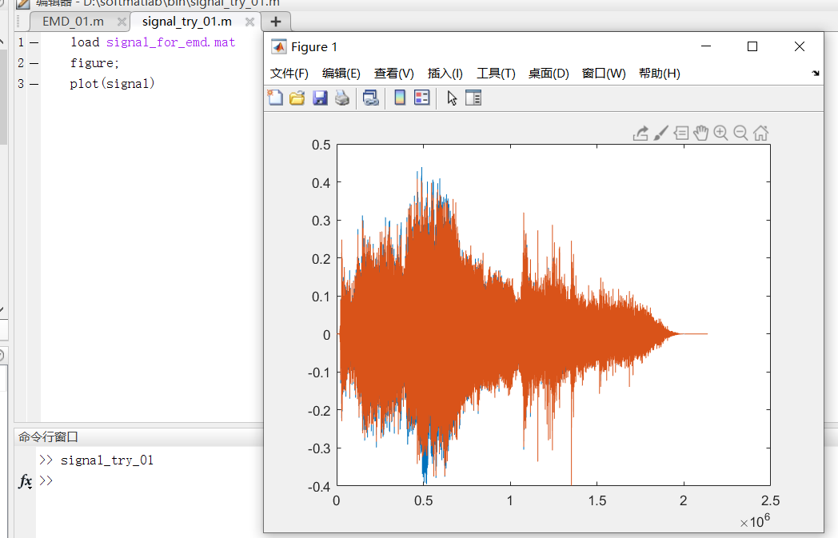
Task: Enable zoom-in mode on the plot
Action: pos(720,133)
